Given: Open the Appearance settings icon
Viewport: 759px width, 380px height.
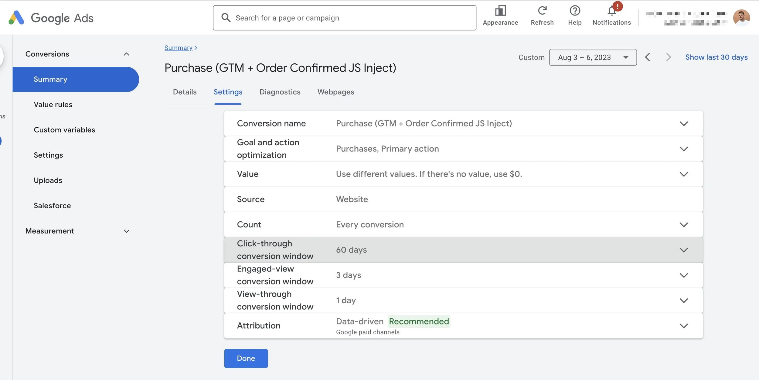Looking at the screenshot, I should 500,11.
